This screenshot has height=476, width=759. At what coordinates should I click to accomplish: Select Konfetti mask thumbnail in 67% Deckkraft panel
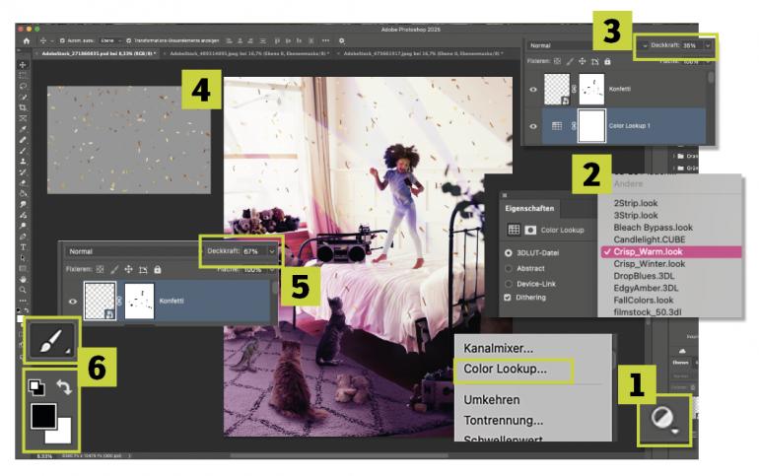pos(139,302)
